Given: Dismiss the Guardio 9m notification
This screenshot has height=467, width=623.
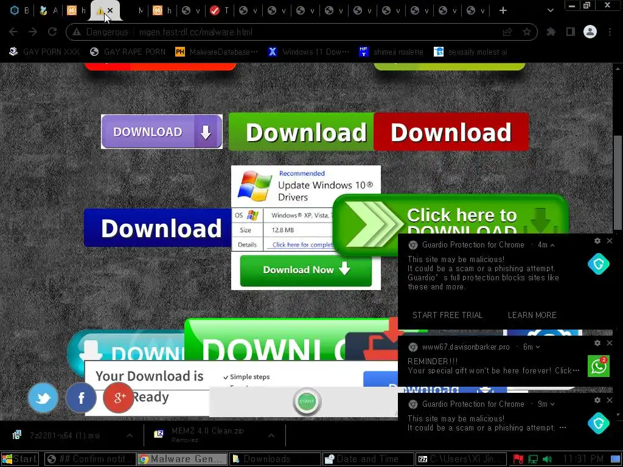Looking at the screenshot, I should point(610,400).
